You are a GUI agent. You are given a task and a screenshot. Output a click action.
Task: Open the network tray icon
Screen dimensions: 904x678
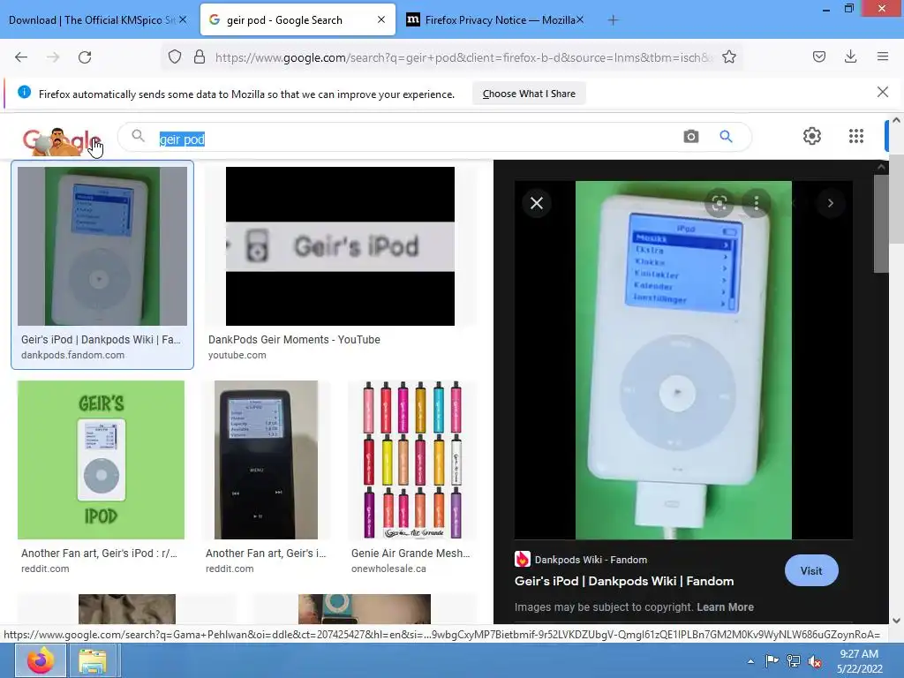[x=794, y=660]
